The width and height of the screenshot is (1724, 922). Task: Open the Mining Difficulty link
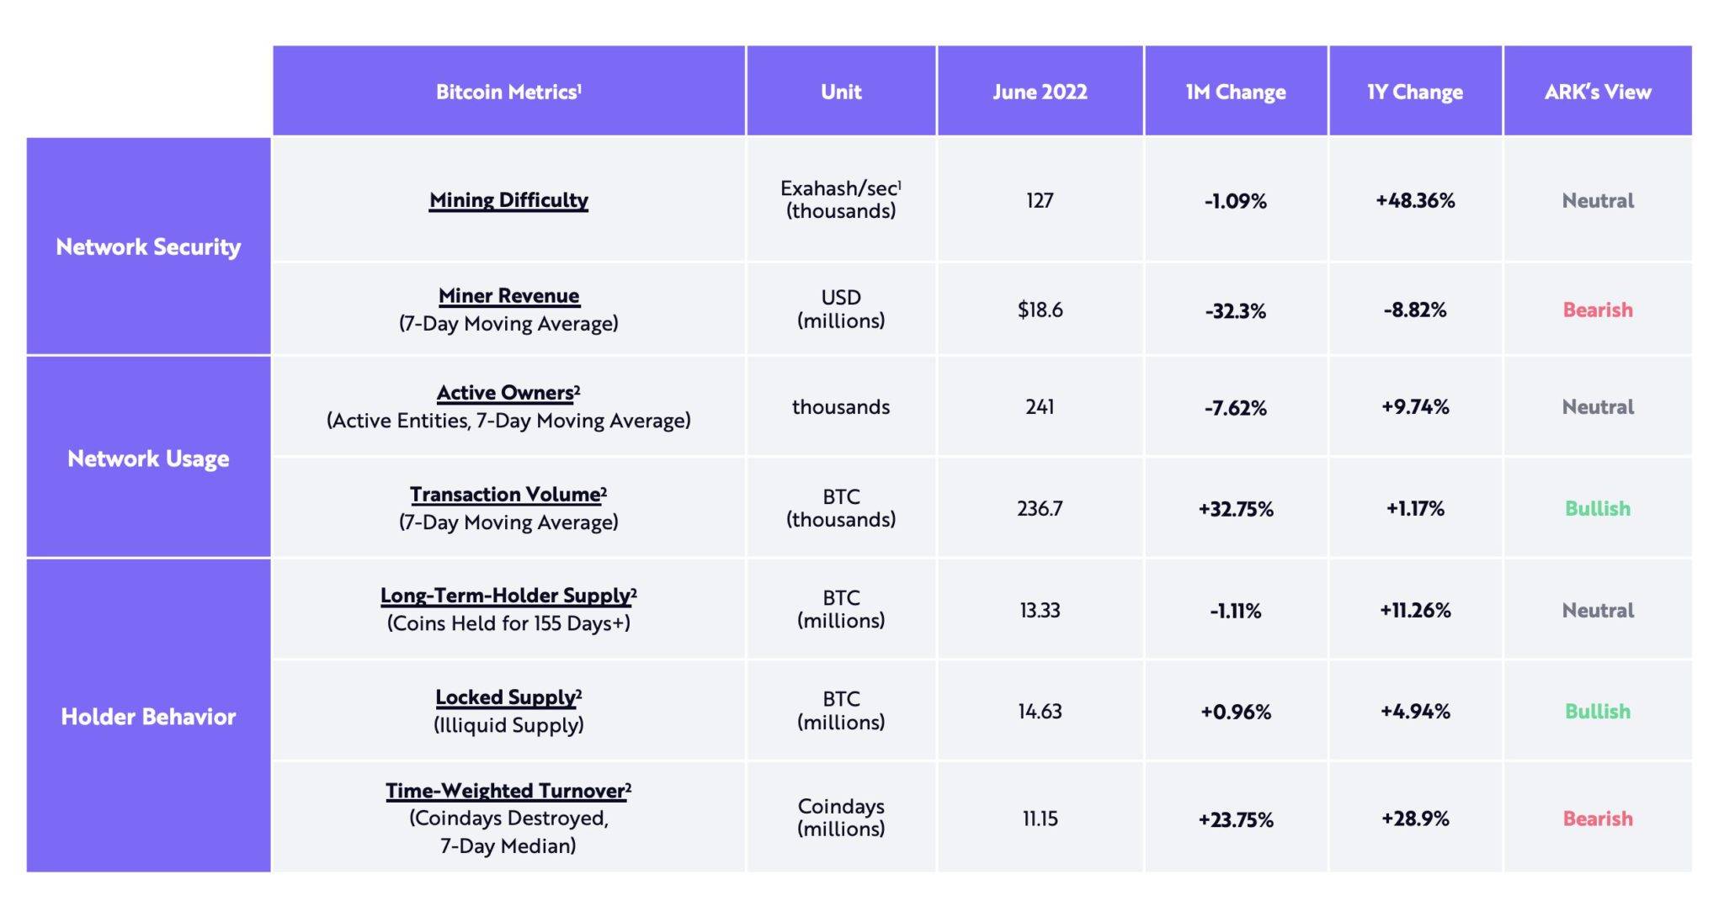[x=508, y=200]
